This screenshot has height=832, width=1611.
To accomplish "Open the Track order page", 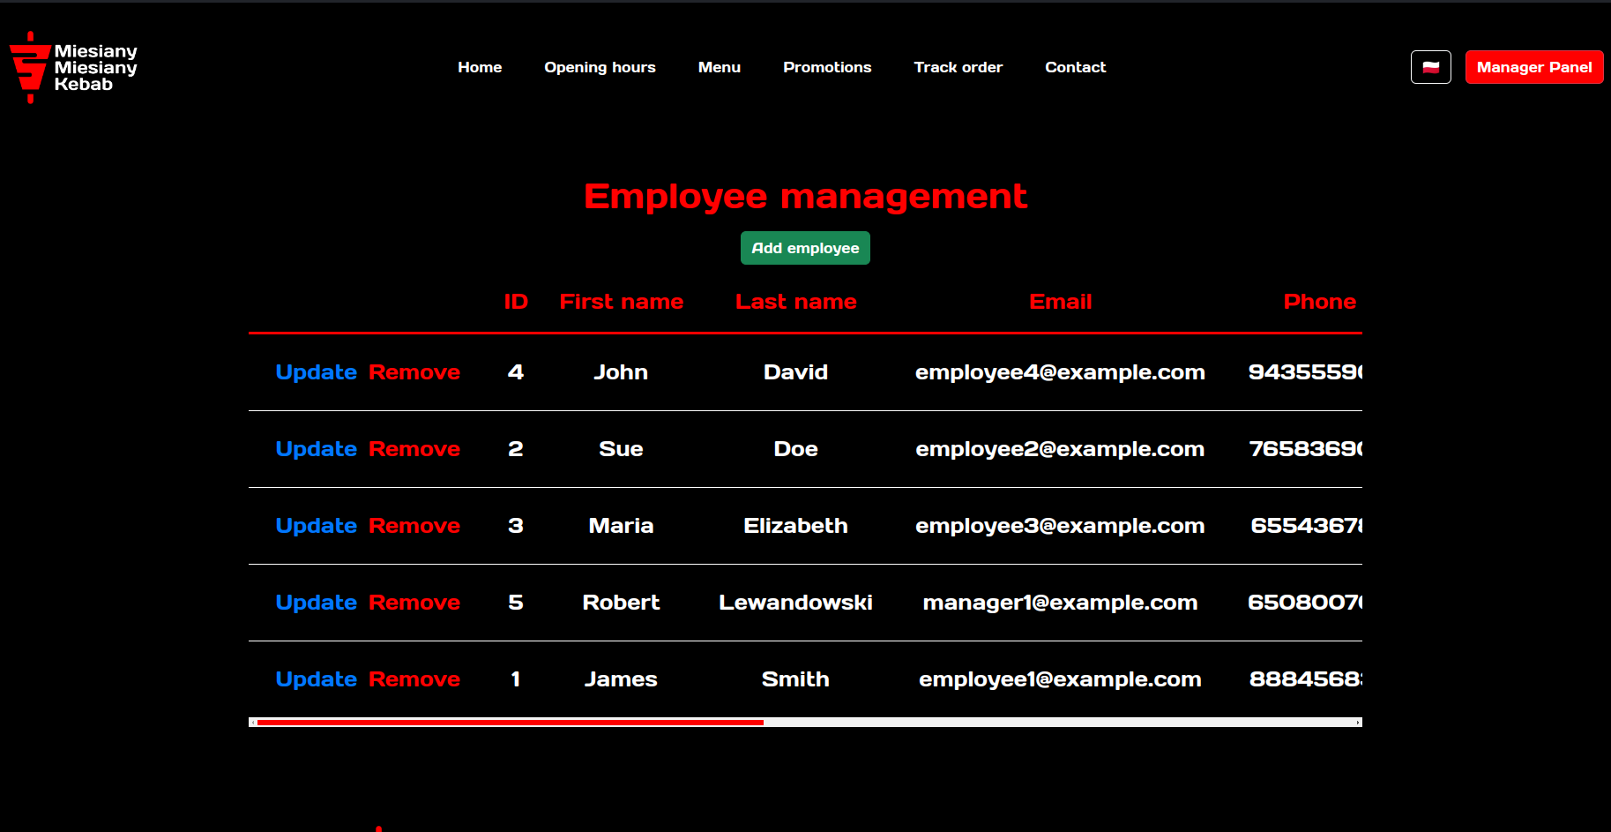I will (958, 67).
